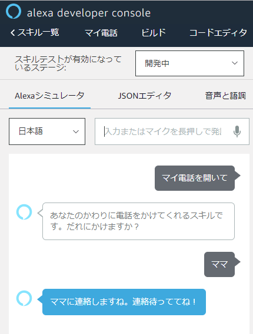253x334 pixels.
Task: Click the マイ電話 skill name link
Action: pos(101,33)
